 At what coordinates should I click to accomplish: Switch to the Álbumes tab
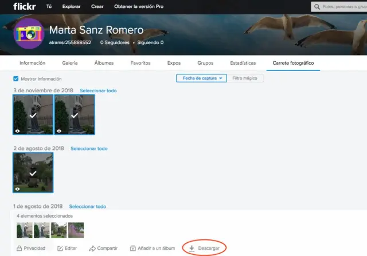pos(104,63)
